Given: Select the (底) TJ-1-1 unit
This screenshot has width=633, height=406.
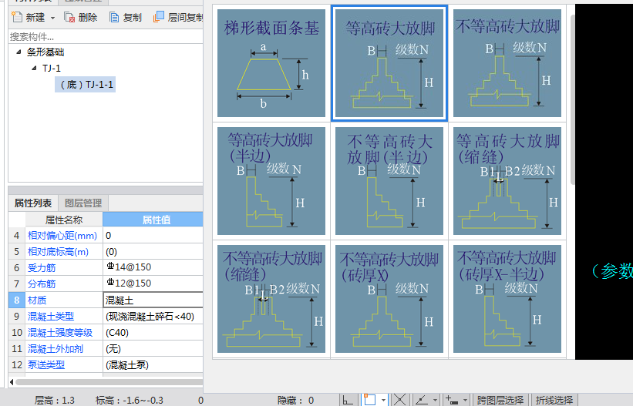Looking at the screenshot, I should 85,84.
